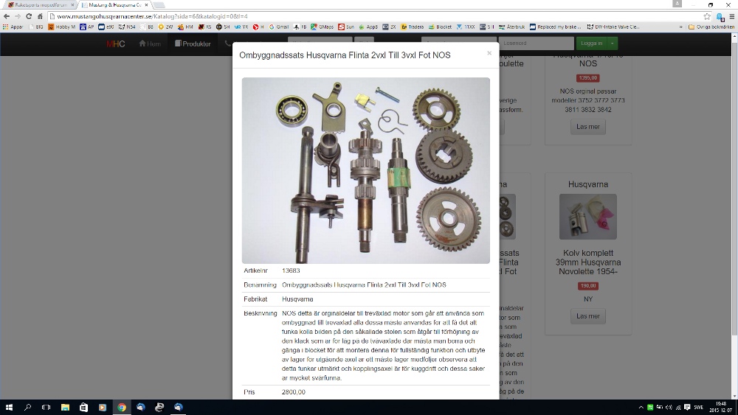The width and height of the screenshot is (738, 415).
Task: Open the N54 bookmark
Action: (127, 27)
